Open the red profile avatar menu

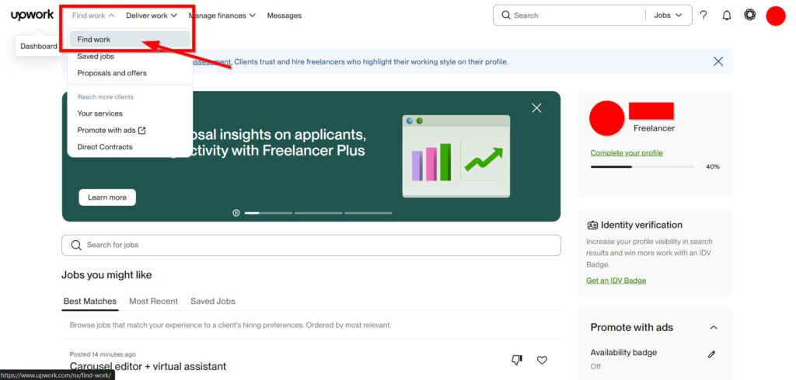[775, 16]
